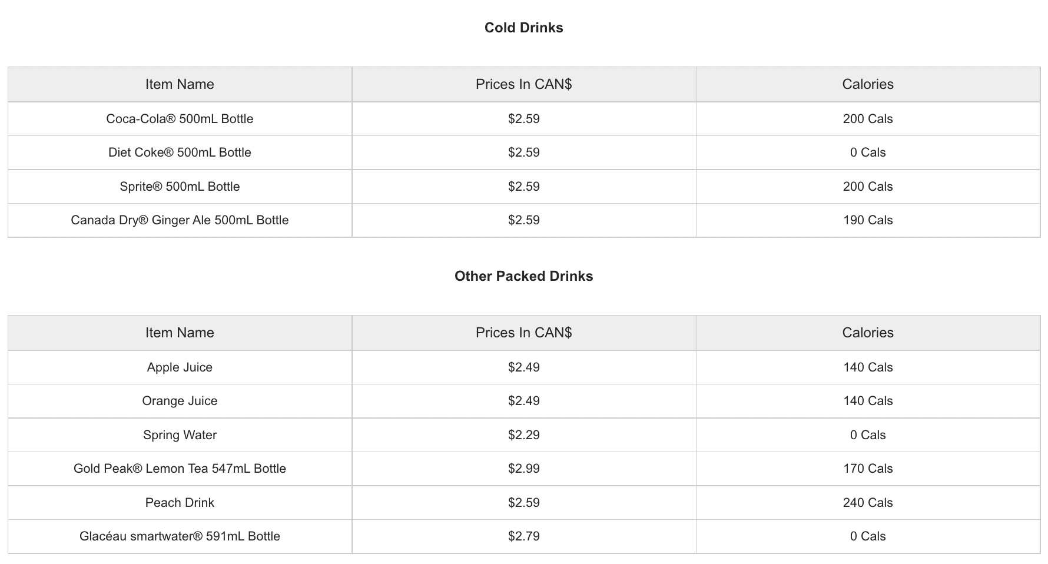The image size is (1048, 564).
Task: Click the $2.99 price for Lemon Tea
Action: point(524,469)
